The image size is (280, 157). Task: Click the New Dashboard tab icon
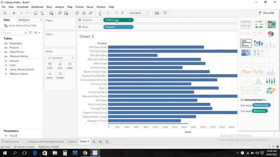click(100, 141)
